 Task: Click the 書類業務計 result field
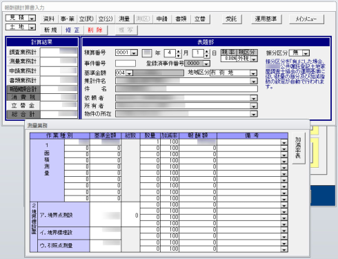coord(59,81)
